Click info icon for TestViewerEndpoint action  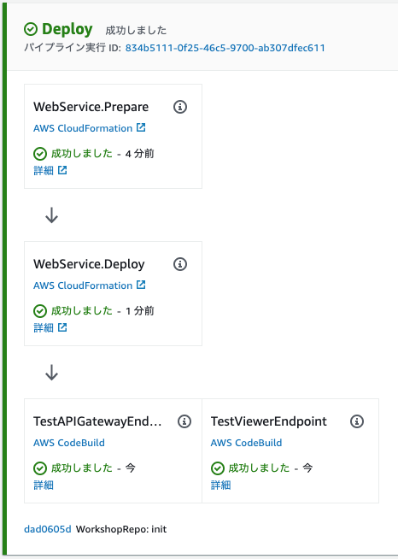coord(357,421)
